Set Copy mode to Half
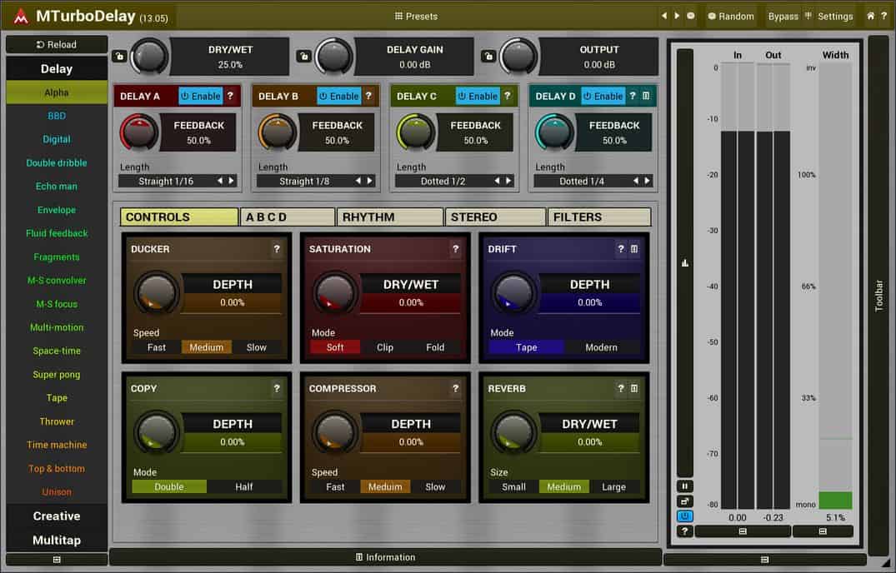Viewport: 896px width, 573px height. click(244, 487)
